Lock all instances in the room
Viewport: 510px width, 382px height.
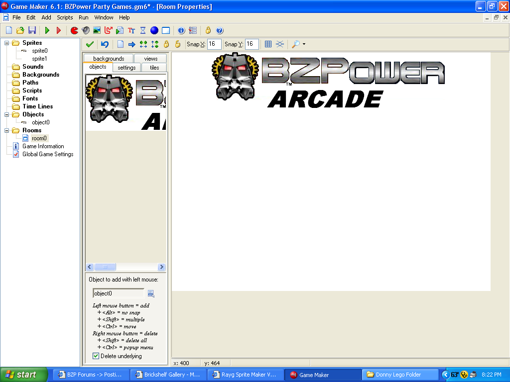[165, 44]
